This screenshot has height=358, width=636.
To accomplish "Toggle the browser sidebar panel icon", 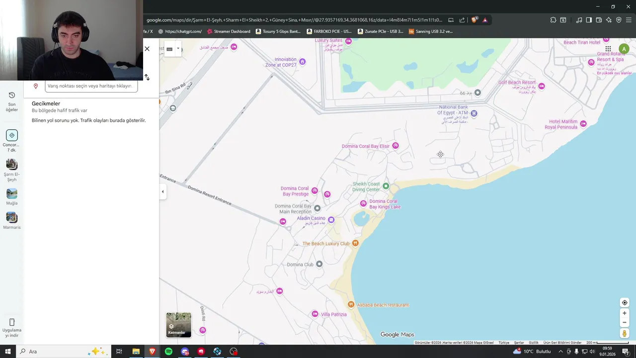I will [x=589, y=20].
